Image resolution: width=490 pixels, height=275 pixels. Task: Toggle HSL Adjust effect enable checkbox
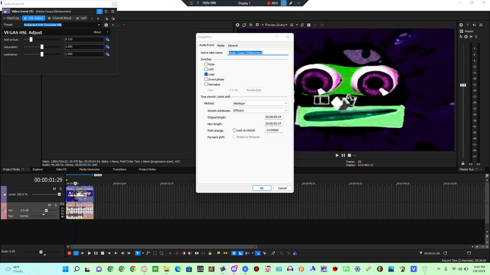tap(25, 18)
